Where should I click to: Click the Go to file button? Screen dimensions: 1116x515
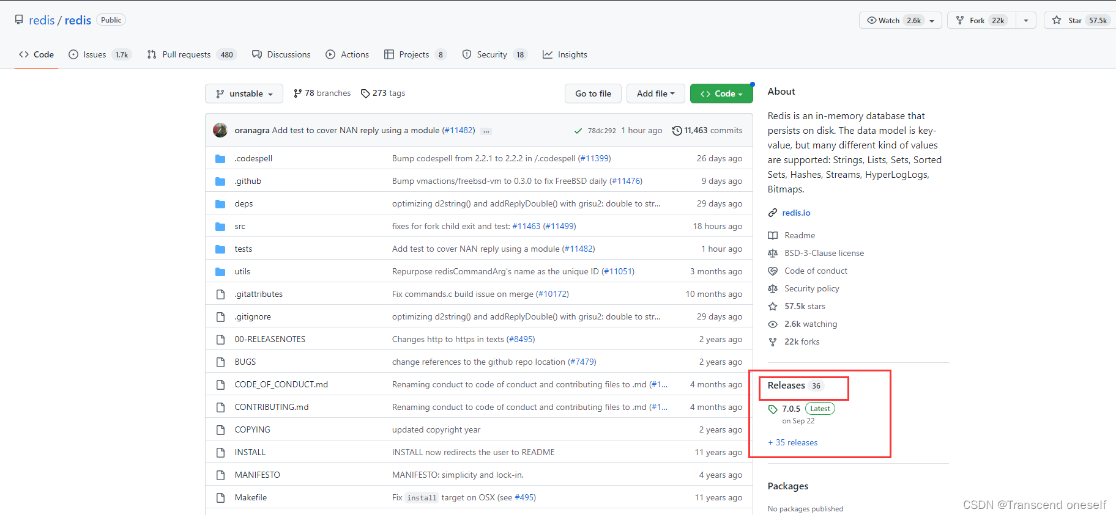click(x=593, y=93)
